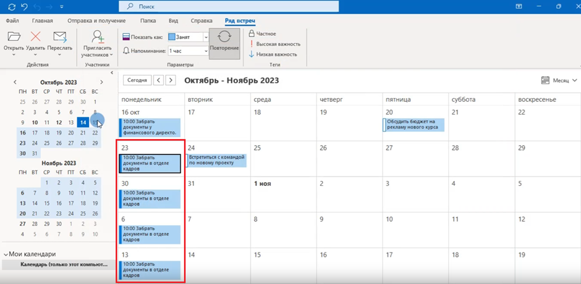
Task: Toggle the Повторение recurrence button
Action: (224, 43)
